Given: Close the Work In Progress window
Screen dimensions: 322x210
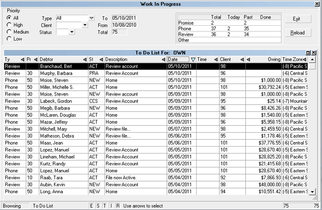Looking at the screenshot, I should pos(317,4).
